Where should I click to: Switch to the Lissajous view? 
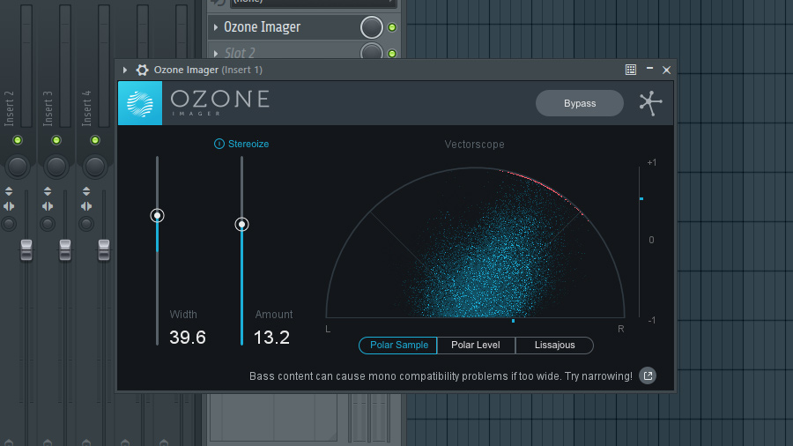(554, 346)
